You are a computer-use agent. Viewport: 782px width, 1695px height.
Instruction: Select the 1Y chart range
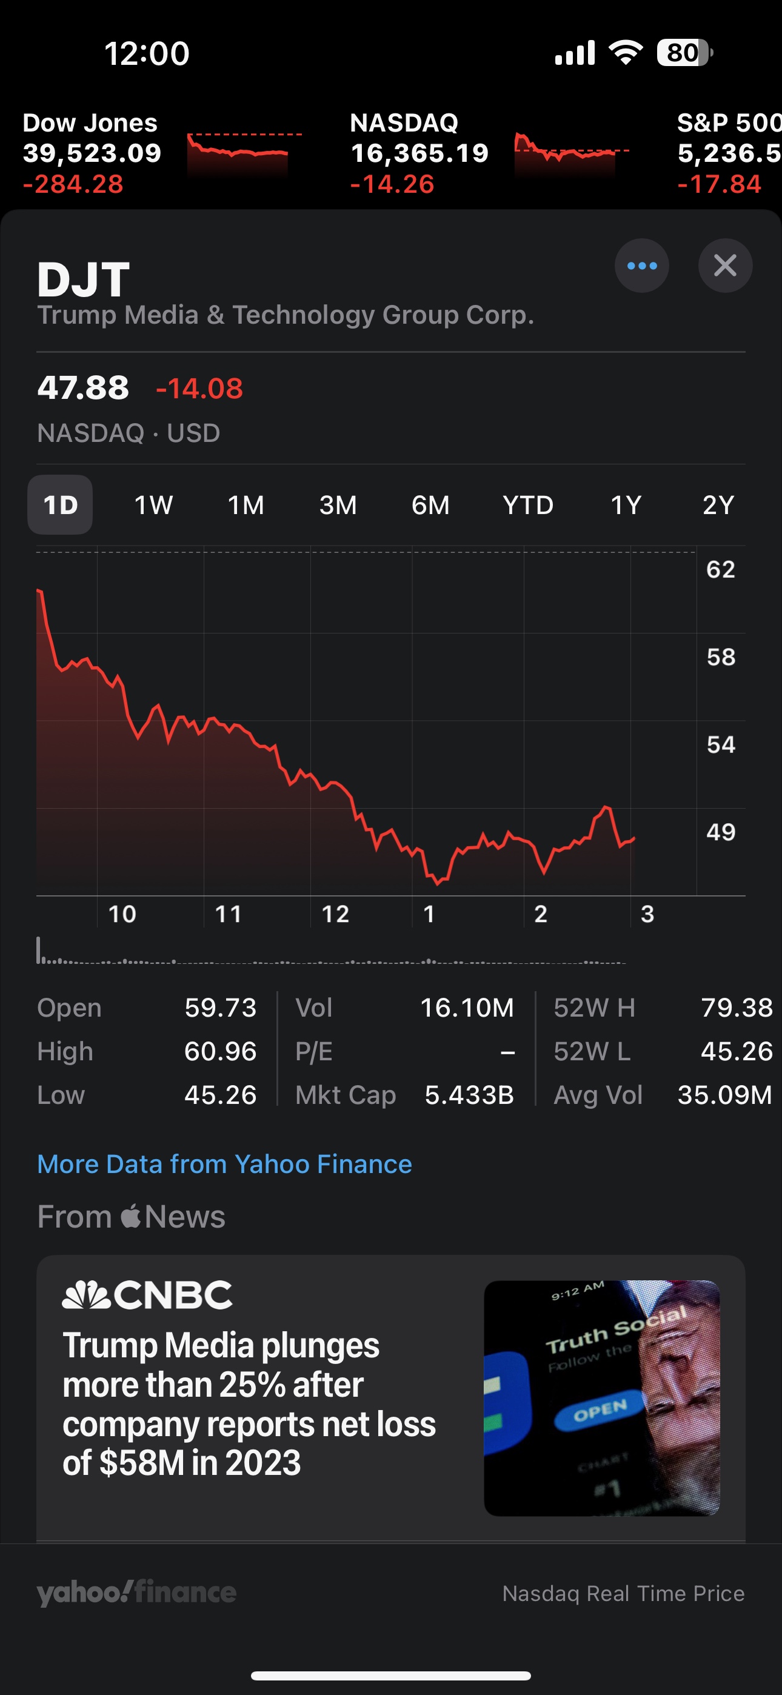626,505
